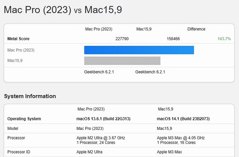
Task: Click the page title Mac Pro vs Mac15,9
Action: point(63,10)
